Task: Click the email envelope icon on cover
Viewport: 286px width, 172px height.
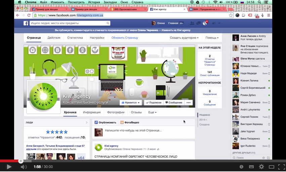Action: pos(45,50)
